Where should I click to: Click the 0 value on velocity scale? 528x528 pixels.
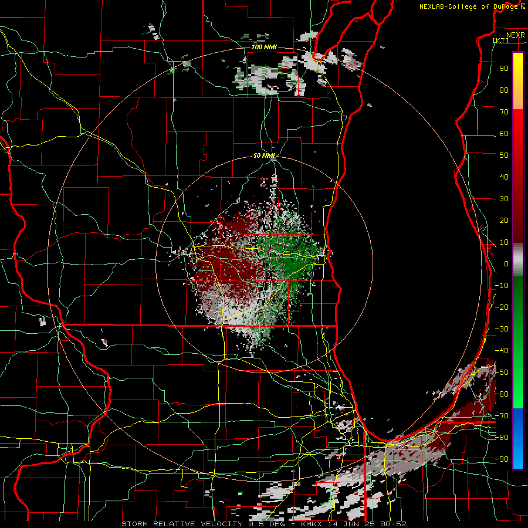(x=506, y=264)
